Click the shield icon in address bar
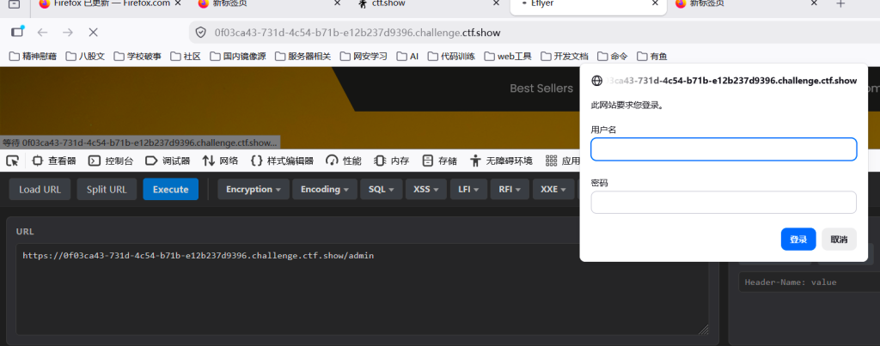Image resolution: width=880 pixels, height=346 pixels. (x=201, y=33)
